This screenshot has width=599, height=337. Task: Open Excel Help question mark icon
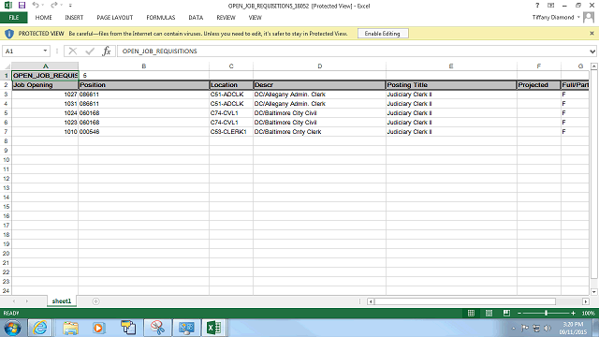[537, 6]
